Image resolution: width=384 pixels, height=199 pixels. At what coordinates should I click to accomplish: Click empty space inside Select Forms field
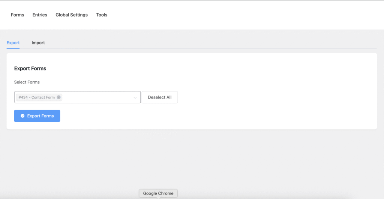pos(97,97)
